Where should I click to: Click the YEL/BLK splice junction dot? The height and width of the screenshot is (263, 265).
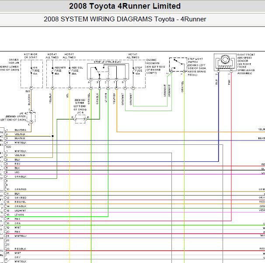click(52, 136)
